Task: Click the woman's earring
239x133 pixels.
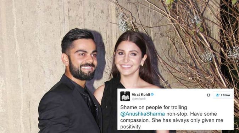Action: [142, 65]
